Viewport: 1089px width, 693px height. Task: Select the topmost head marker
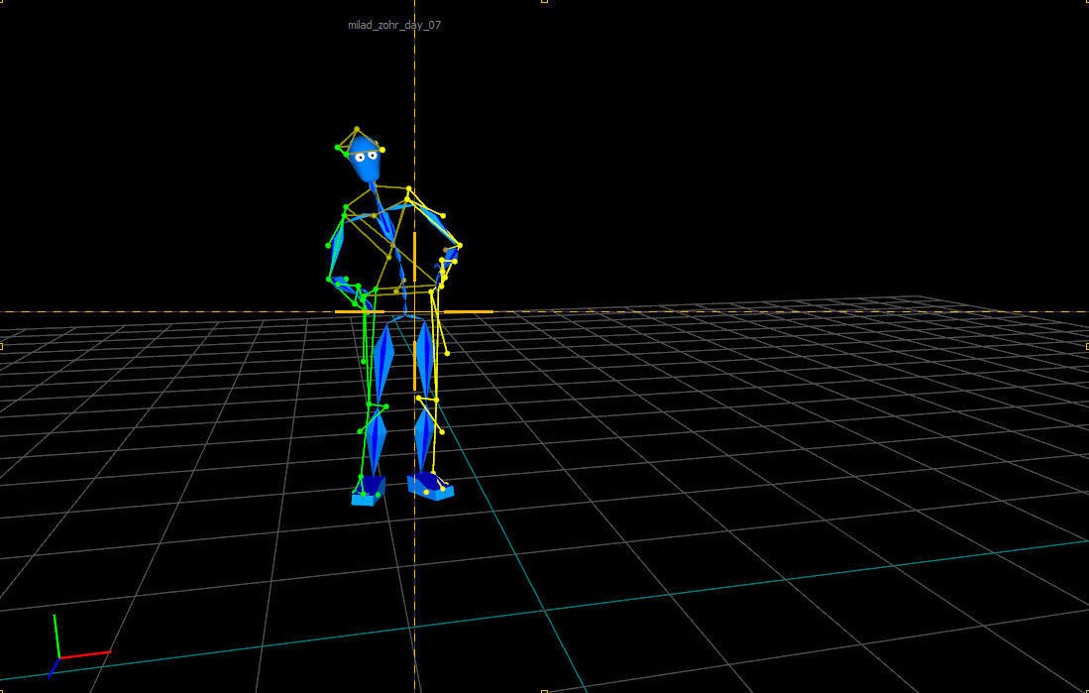coord(357,129)
